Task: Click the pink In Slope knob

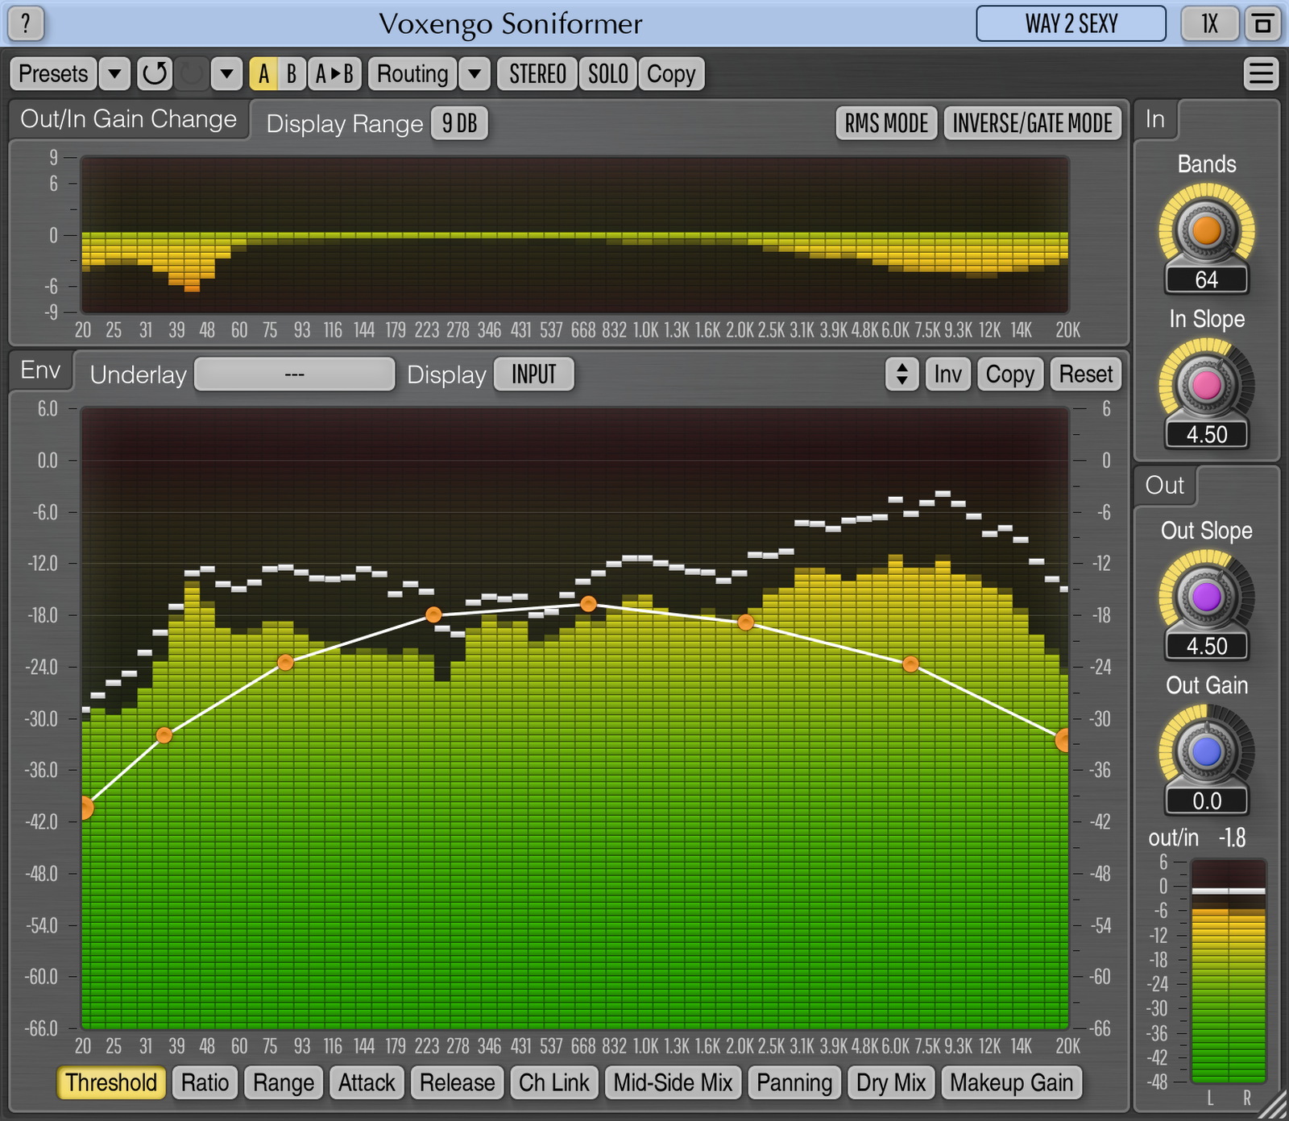Action: [1206, 386]
